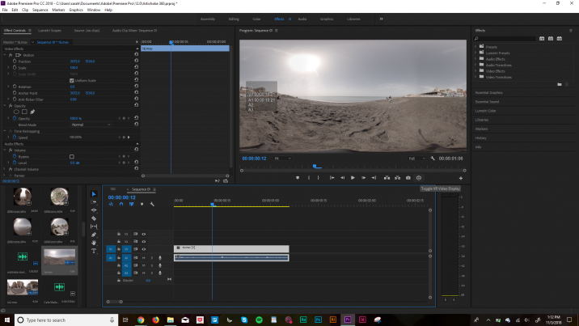Enable the Bypass checkbox under Volume
579x326 pixels.
[72, 157]
